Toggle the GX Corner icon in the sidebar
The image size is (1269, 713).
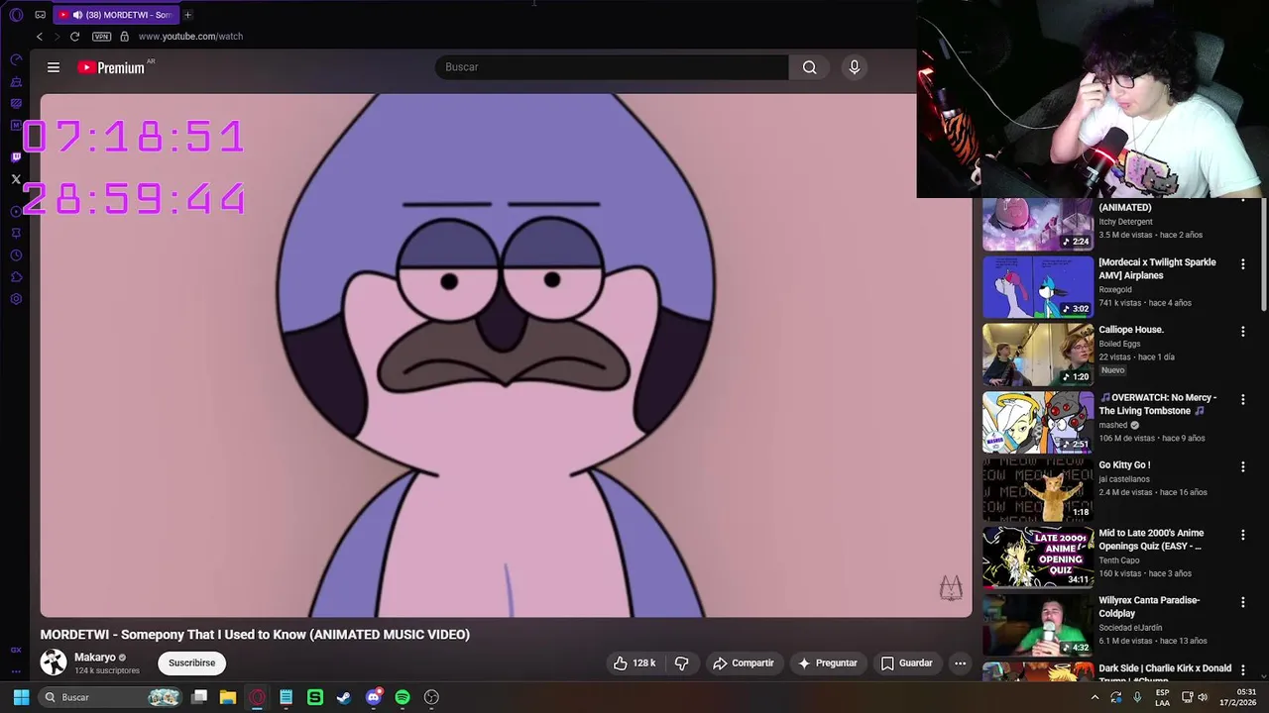[16, 650]
